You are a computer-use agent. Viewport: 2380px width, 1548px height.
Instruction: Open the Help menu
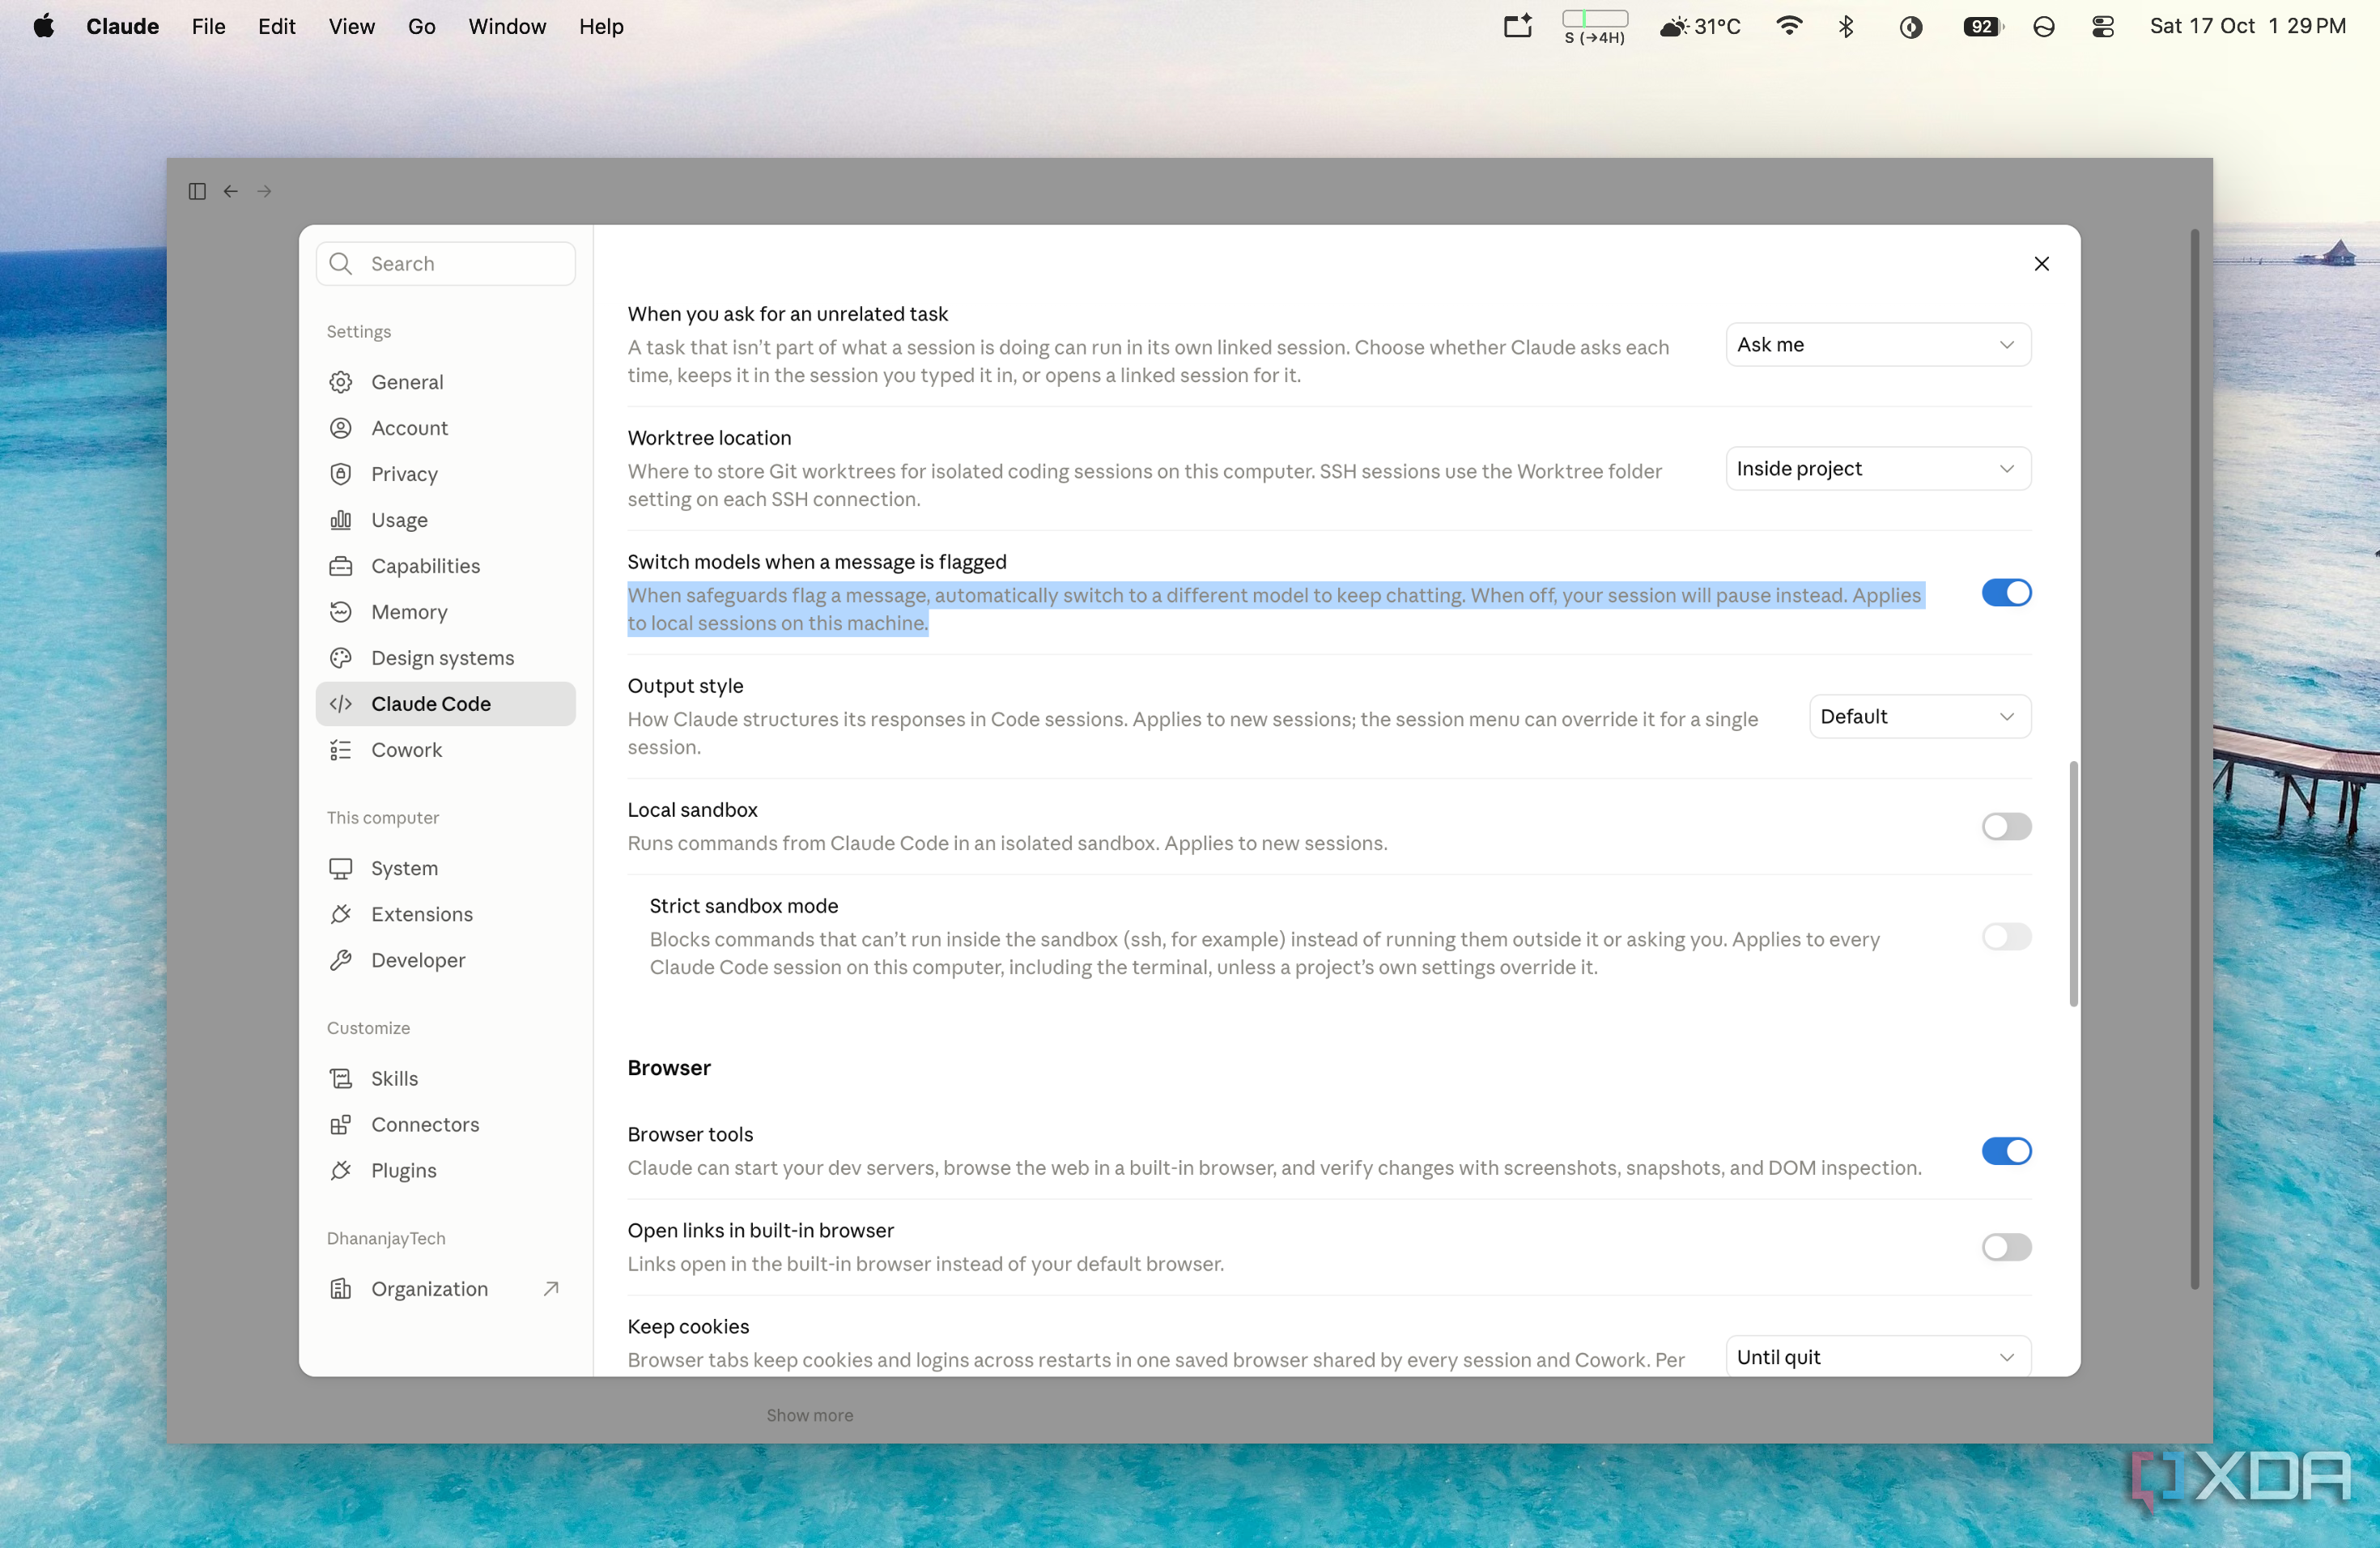point(601,27)
